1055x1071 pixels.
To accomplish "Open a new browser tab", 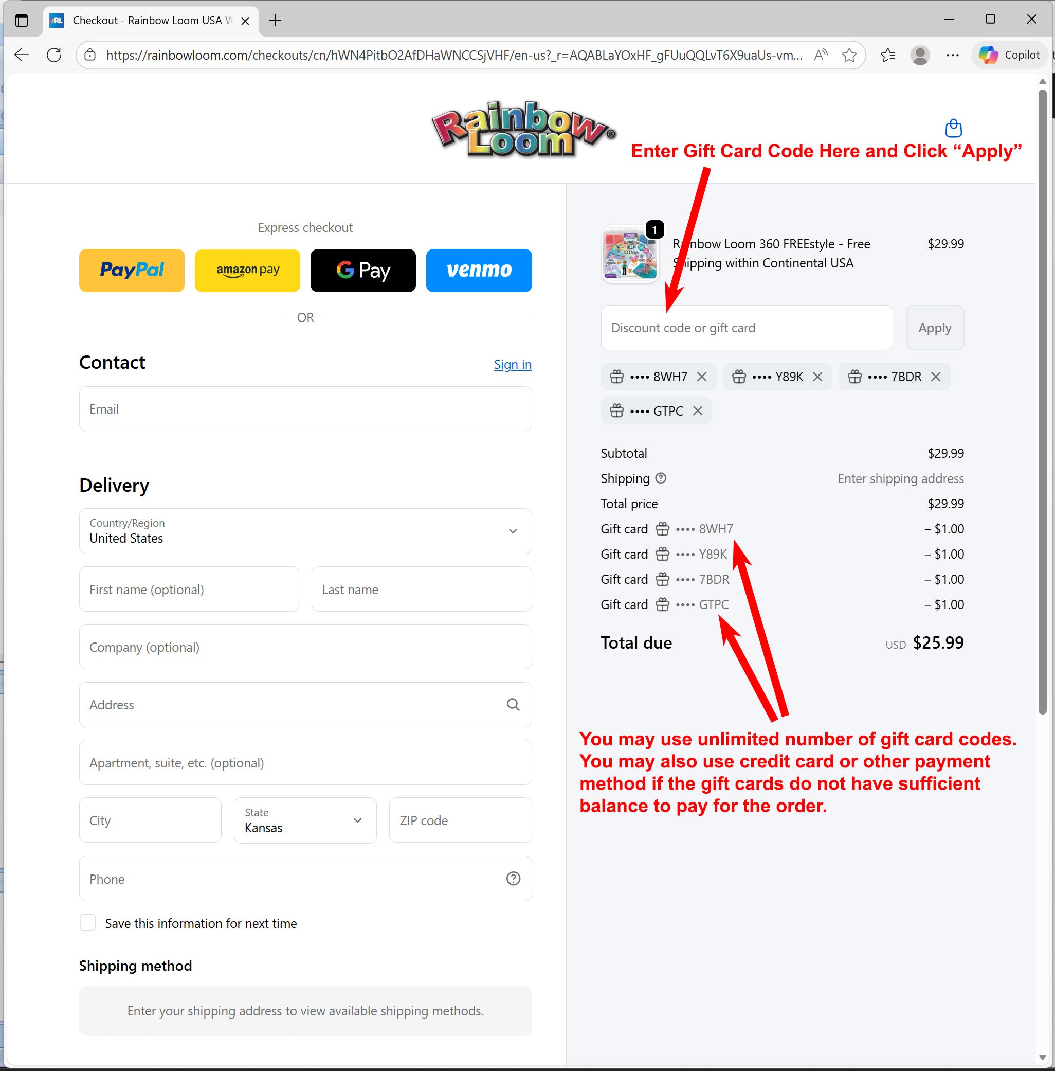I will 275,21.
